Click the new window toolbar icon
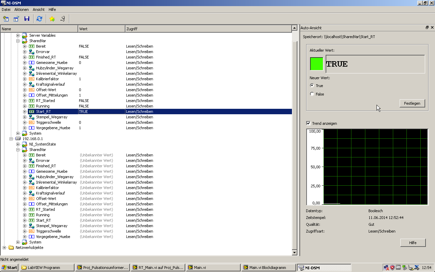Viewport: 435px width, 272px height. (6, 19)
